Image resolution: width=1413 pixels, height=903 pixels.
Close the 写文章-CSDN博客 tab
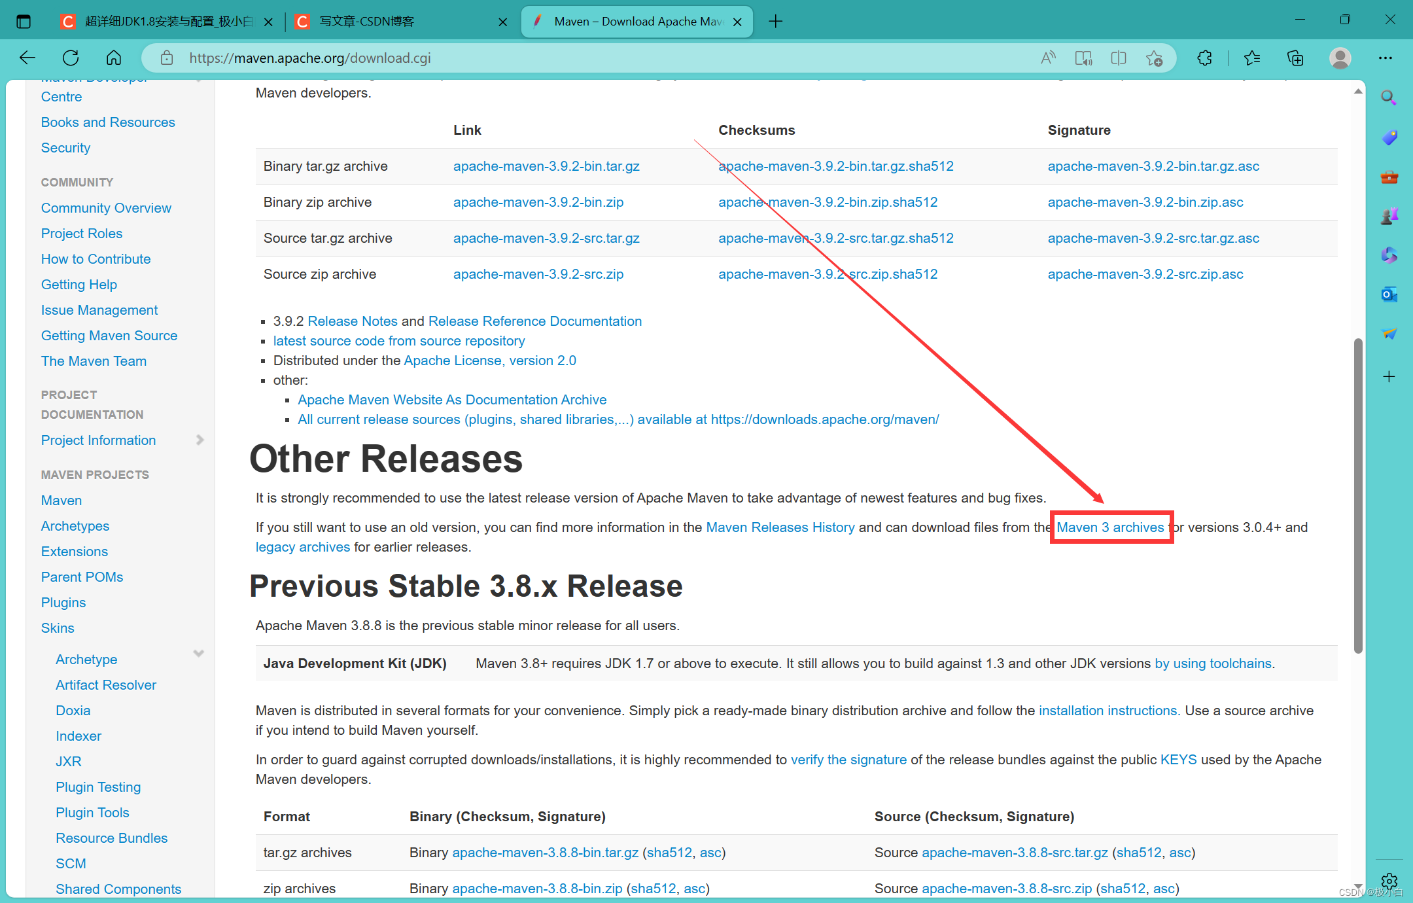(502, 22)
